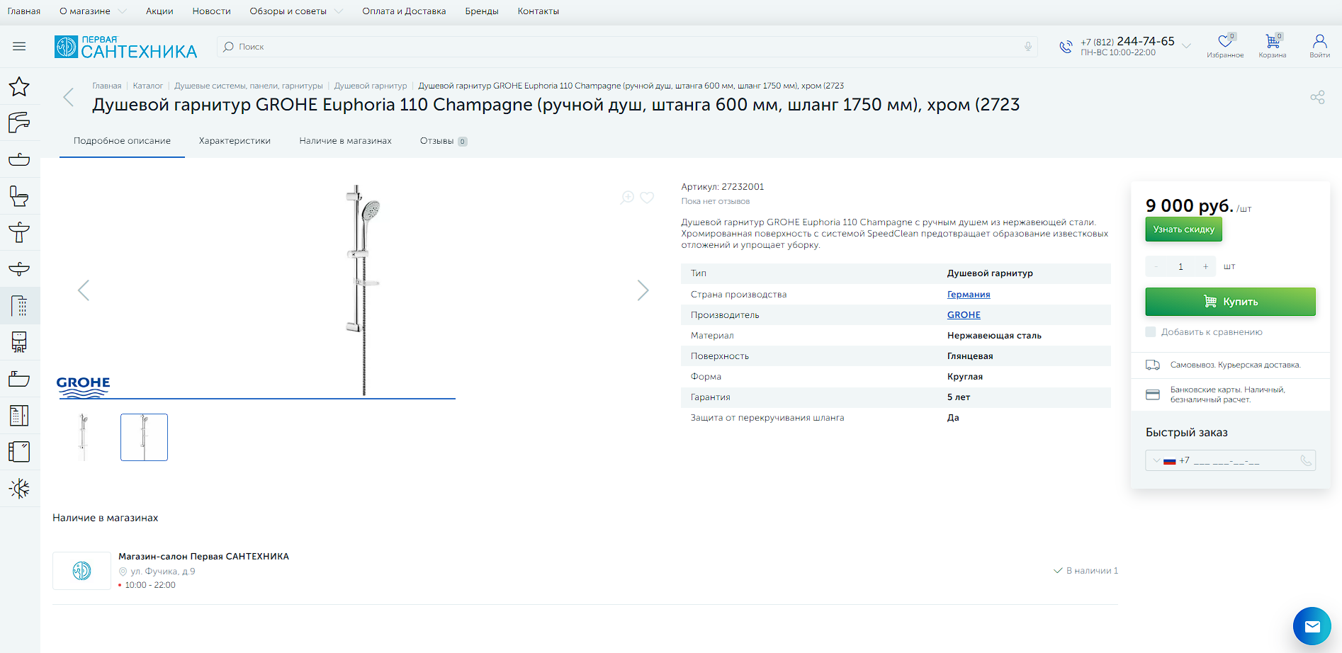
Task: Open the Каталог breadcrumb link
Action: 148,86
